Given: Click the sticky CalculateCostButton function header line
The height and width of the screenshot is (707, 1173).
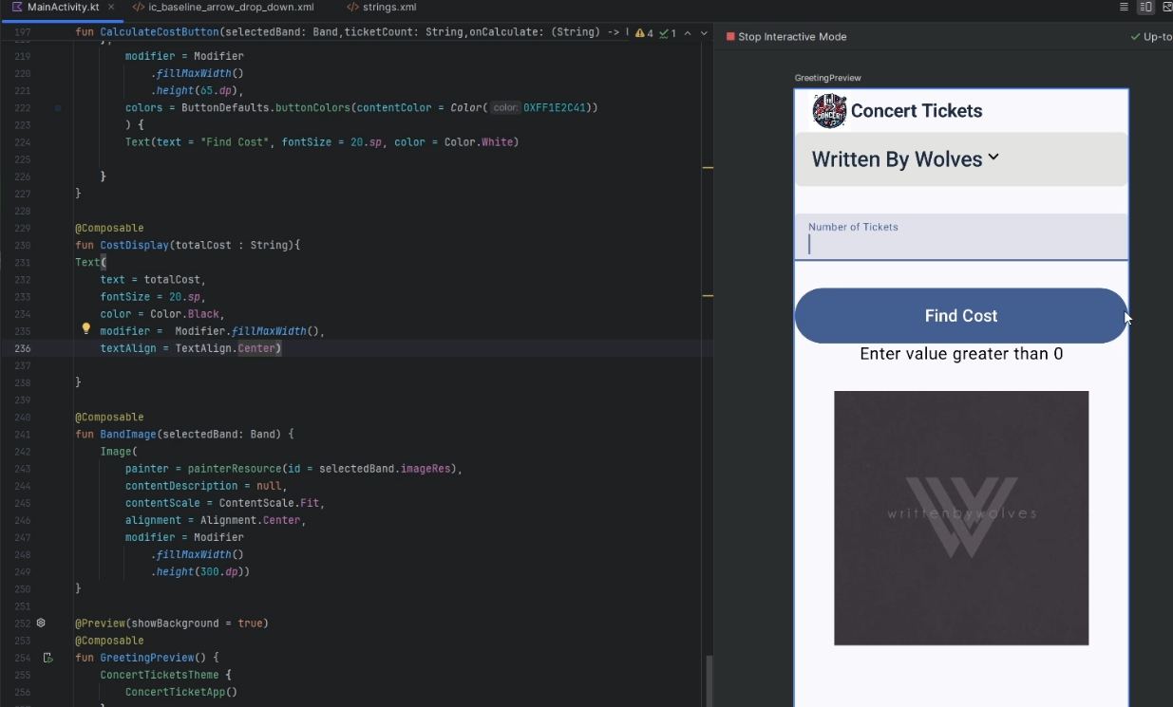Looking at the screenshot, I should [351, 33].
